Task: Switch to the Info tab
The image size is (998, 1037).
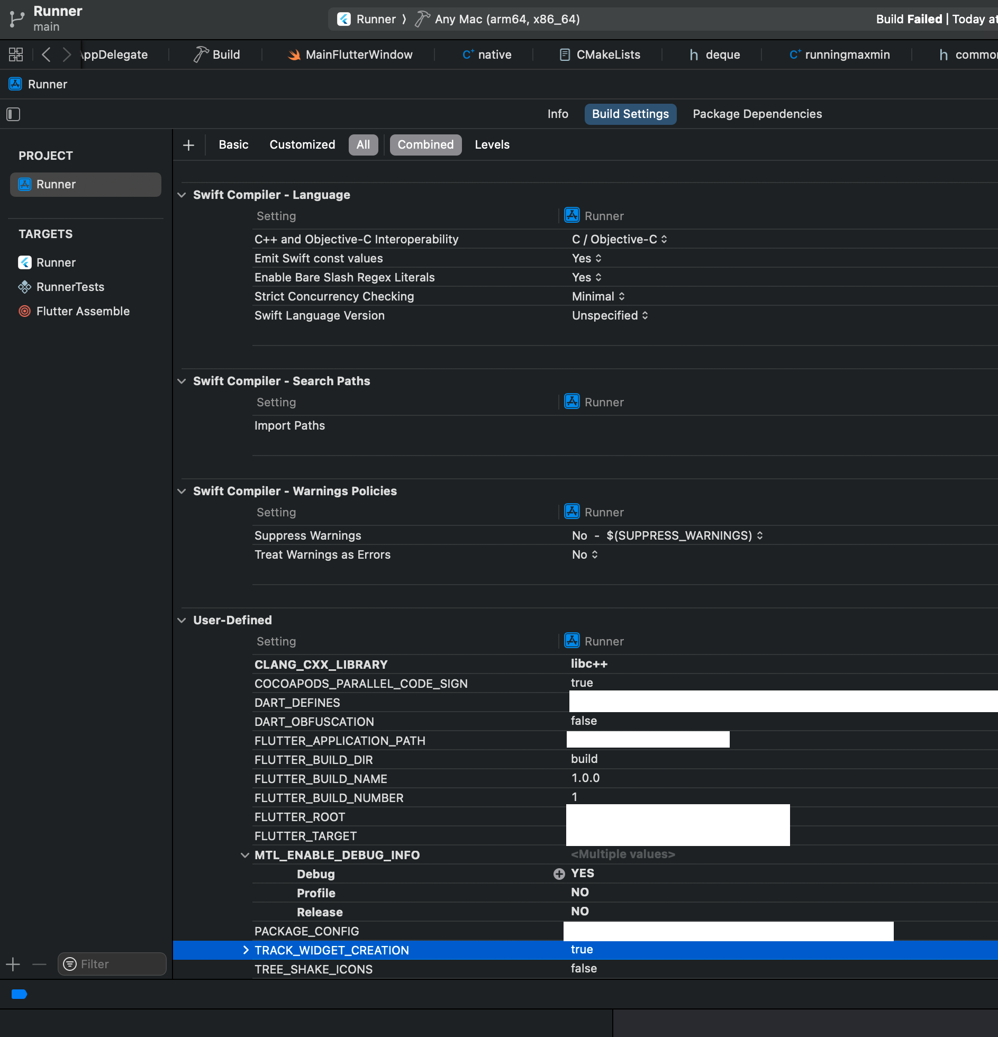Action: (x=558, y=114)
